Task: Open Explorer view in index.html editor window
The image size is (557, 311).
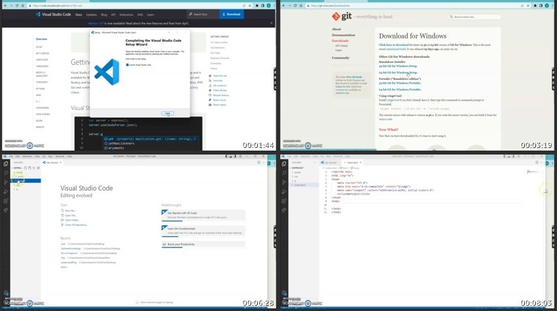Action: [284, 164]
